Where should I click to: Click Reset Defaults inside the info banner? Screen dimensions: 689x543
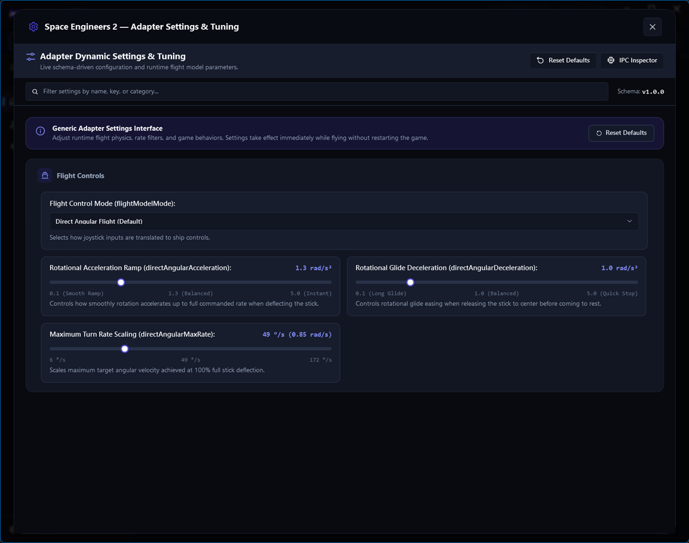621,133
